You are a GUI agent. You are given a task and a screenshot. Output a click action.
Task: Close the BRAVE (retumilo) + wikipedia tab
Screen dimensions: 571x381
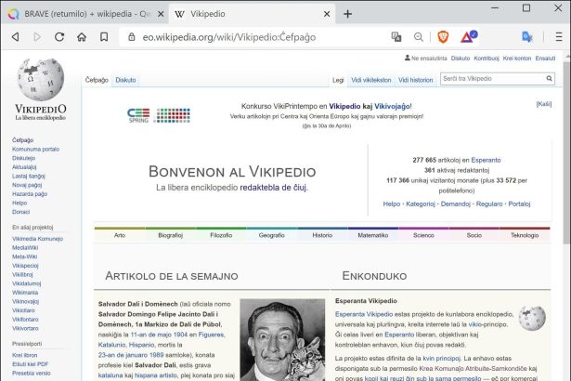[x=161, y=14]
